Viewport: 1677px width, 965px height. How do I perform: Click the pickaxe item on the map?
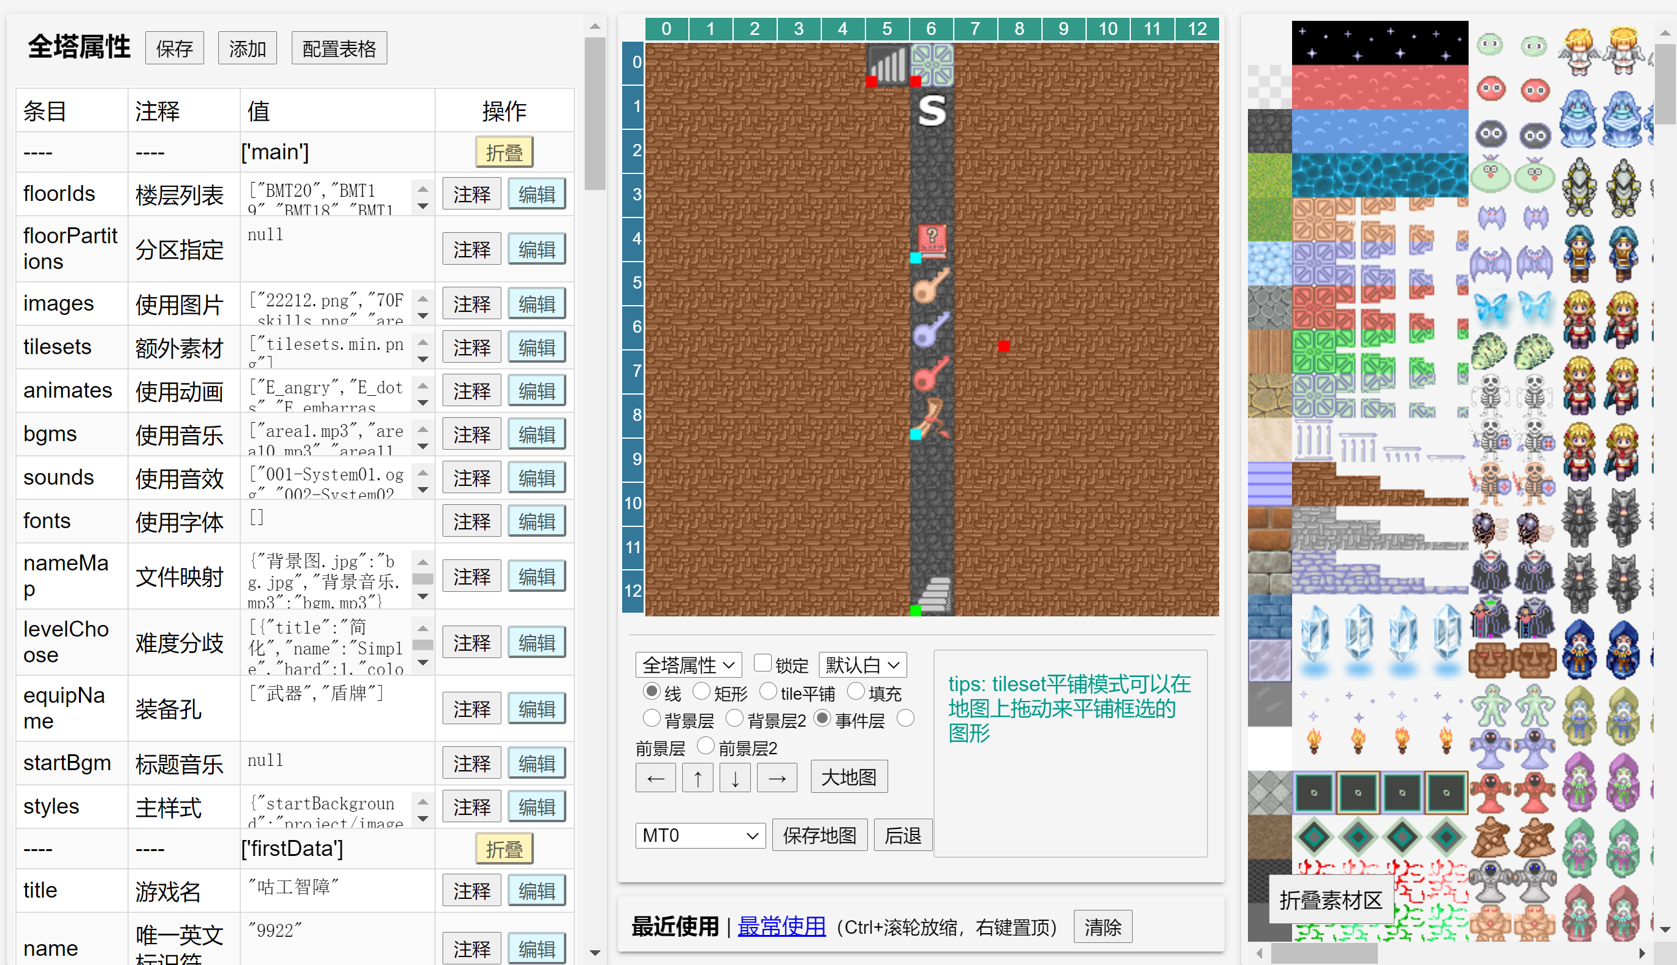(931, 417)
